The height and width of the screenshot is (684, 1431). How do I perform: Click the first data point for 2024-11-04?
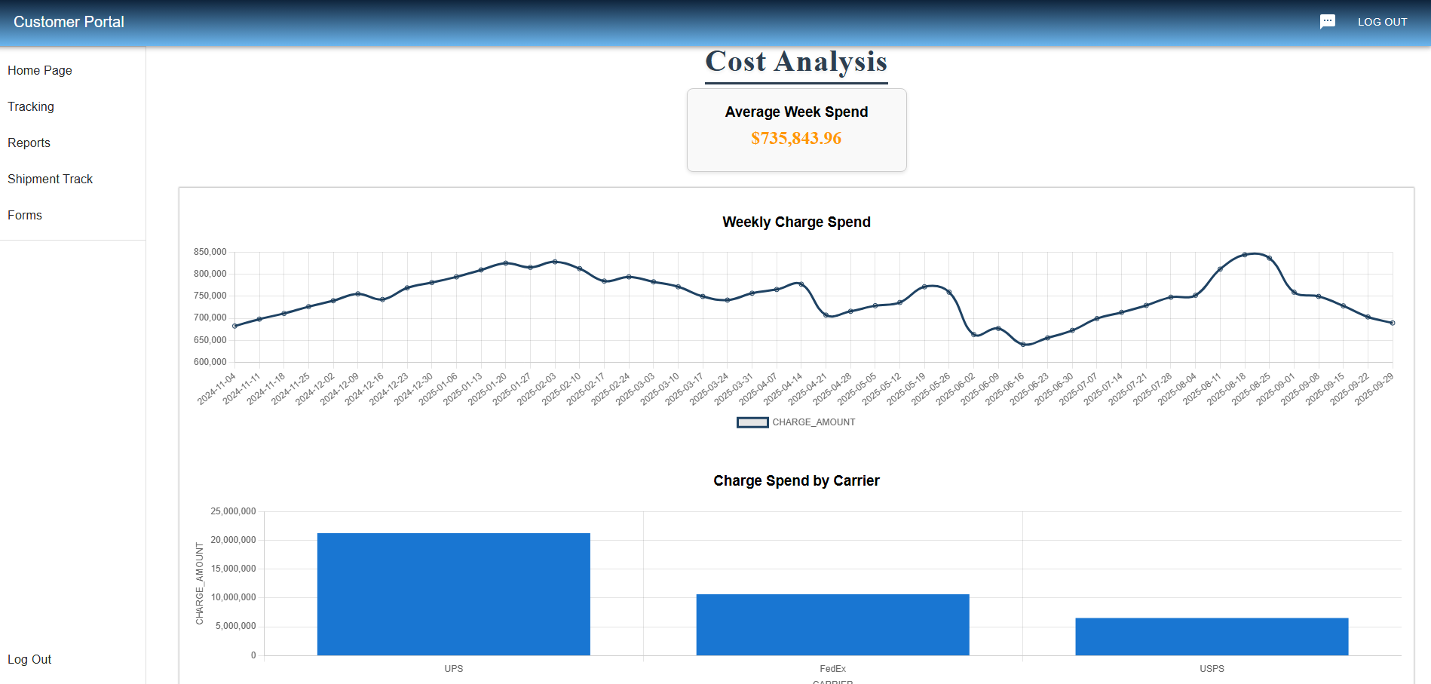point(235,326)
